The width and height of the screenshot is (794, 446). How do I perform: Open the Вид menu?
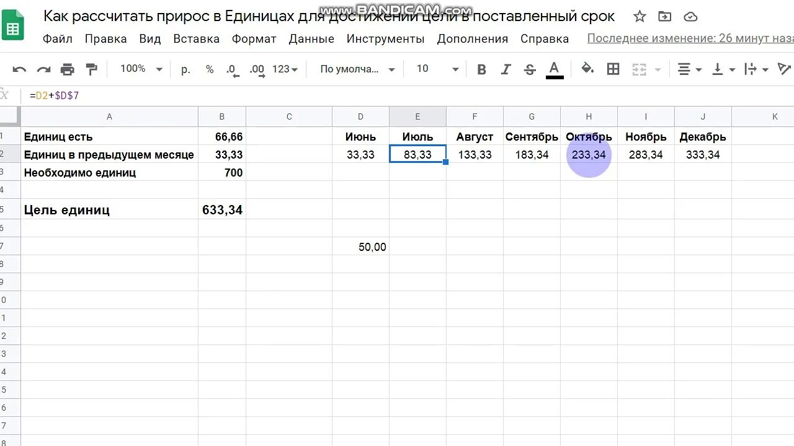coord(150,39)
